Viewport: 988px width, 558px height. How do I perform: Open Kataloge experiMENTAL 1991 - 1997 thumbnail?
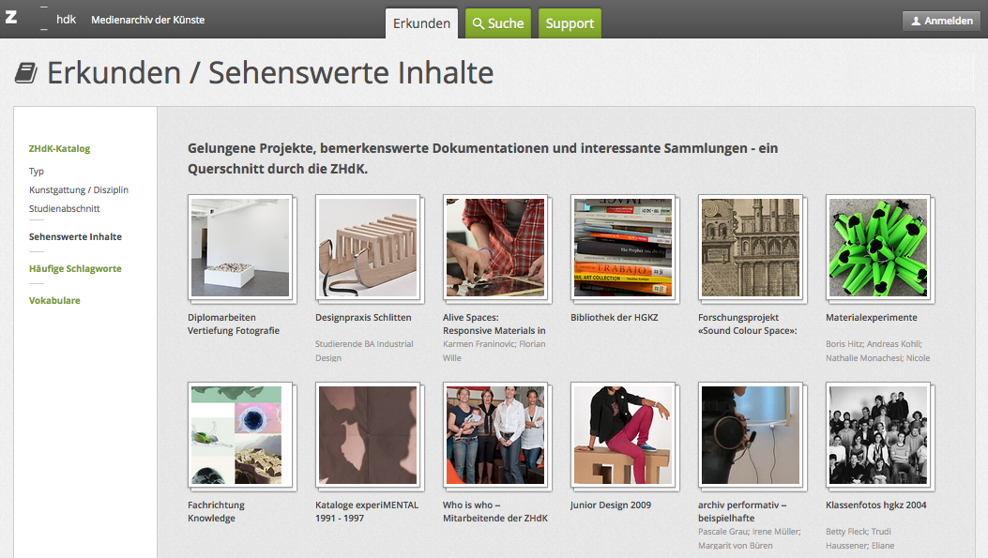click(x=368, y=435)
